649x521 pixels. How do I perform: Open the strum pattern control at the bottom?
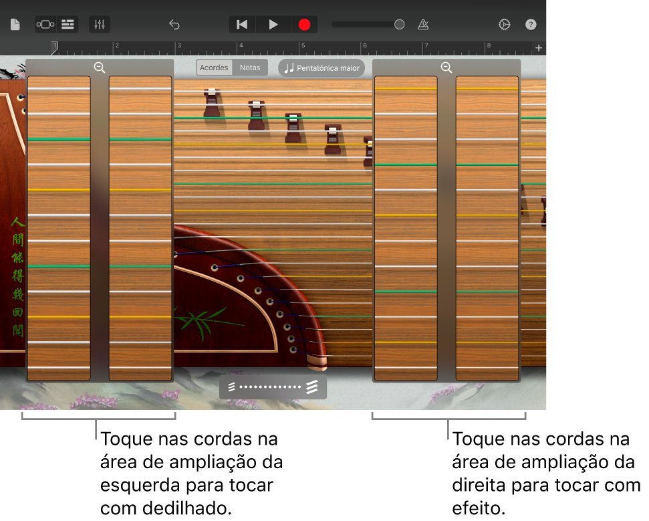coord(273,386)
